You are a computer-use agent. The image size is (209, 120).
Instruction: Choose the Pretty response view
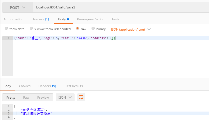[11, 98]
